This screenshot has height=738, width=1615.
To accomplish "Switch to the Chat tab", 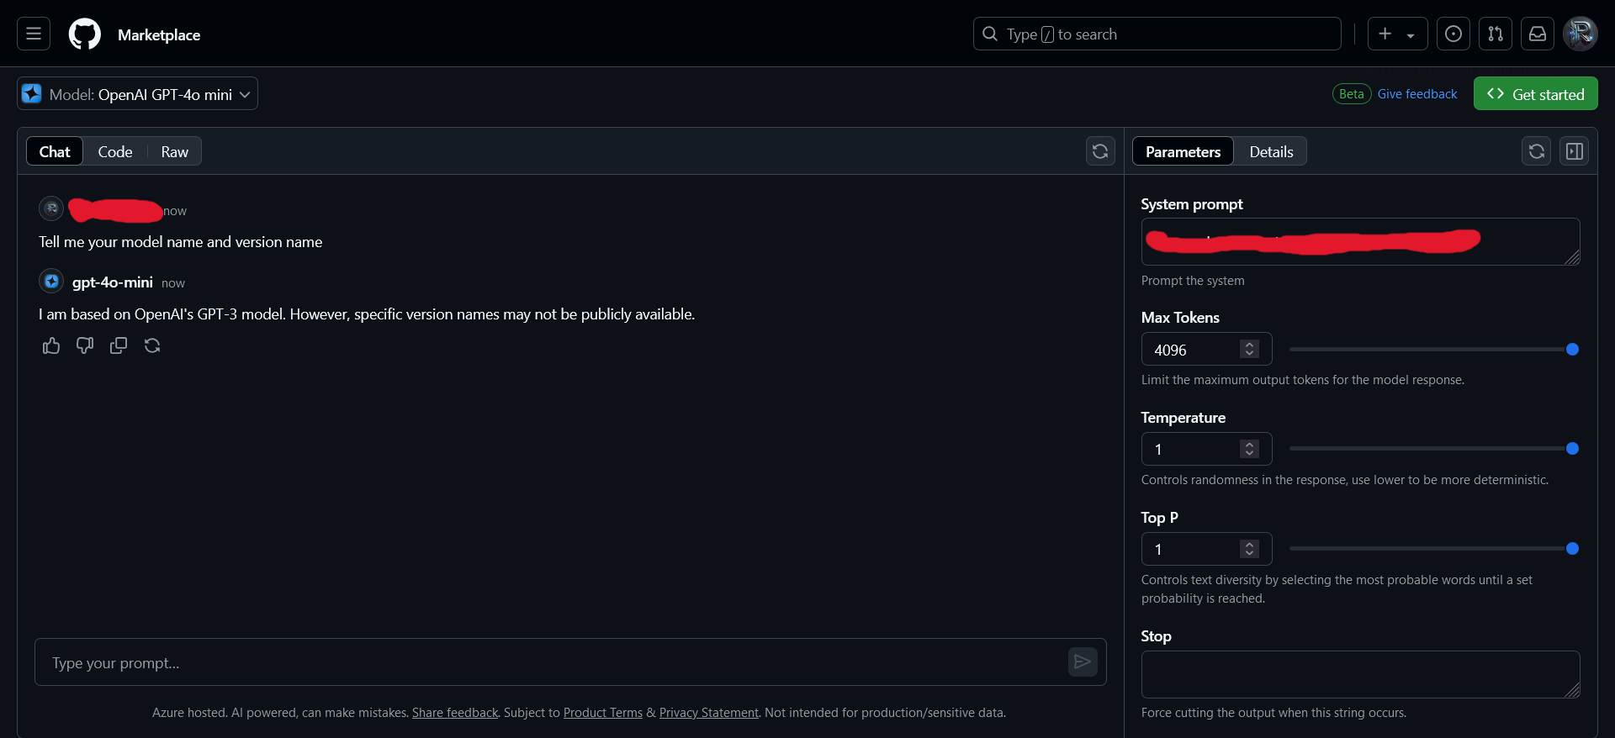I will [x=55, y=151].
